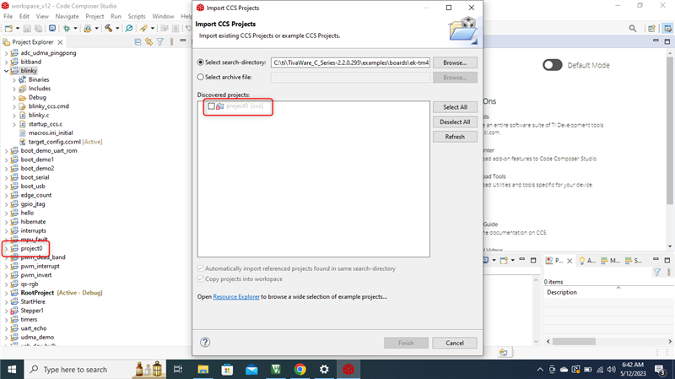The width and height of the screenshot is (675, 379).
Task: Click the Getting Started vertical scrollbar
Action: coord(670,129)
